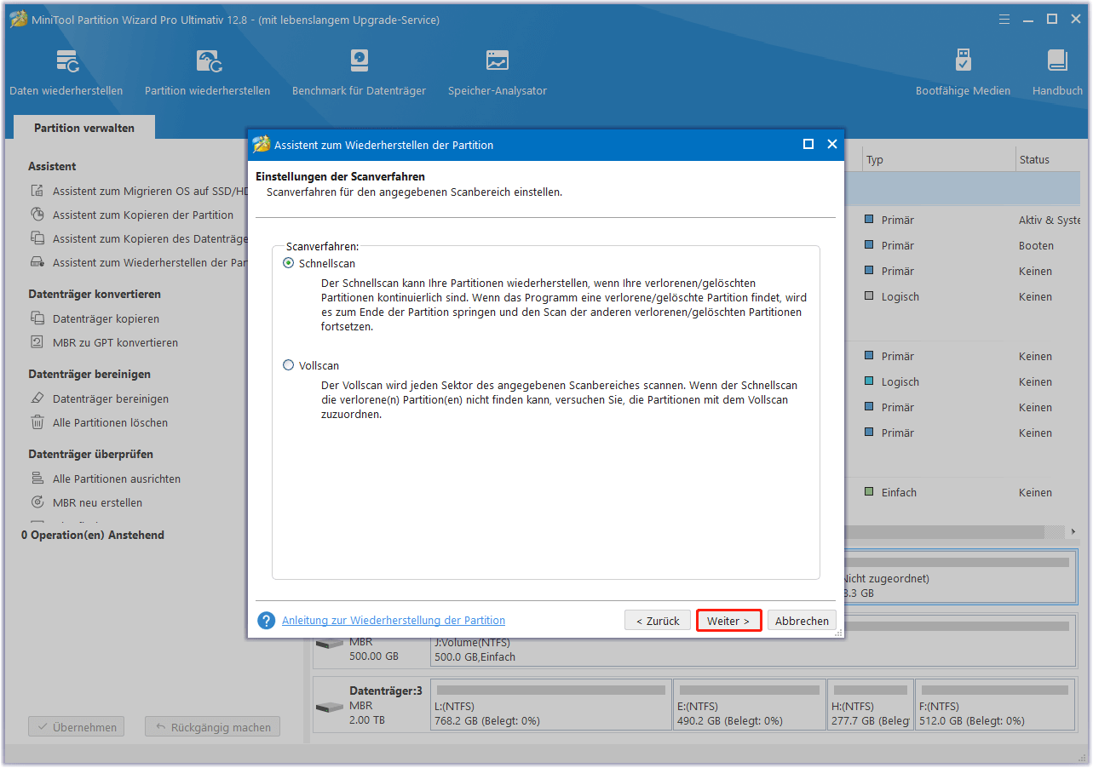
Task: Choose Alle Partitionen löschen
Action: click(110, 422)
